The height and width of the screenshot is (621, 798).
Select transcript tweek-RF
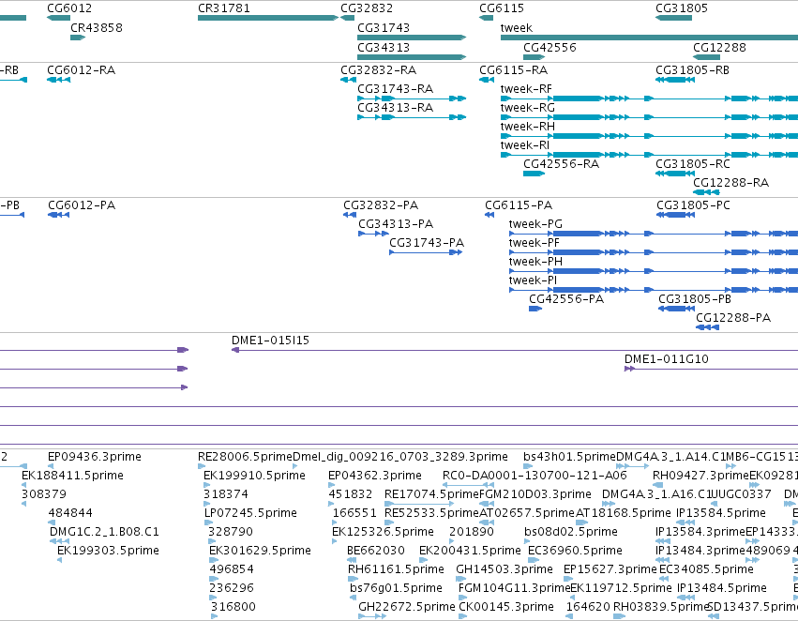[526, 89]
